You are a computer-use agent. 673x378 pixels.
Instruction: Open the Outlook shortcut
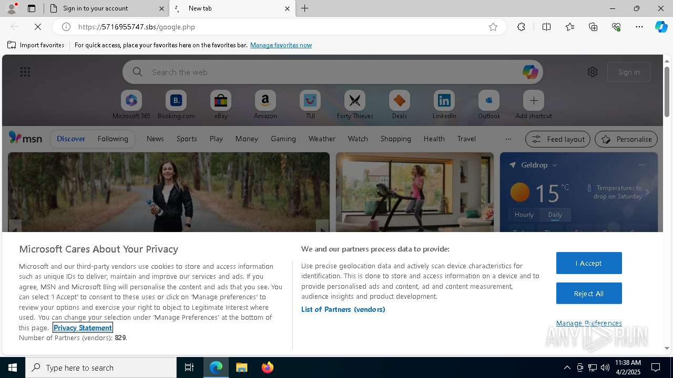click(x=489, y=104)
